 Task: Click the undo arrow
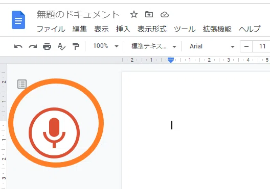[x=18, y=46]
